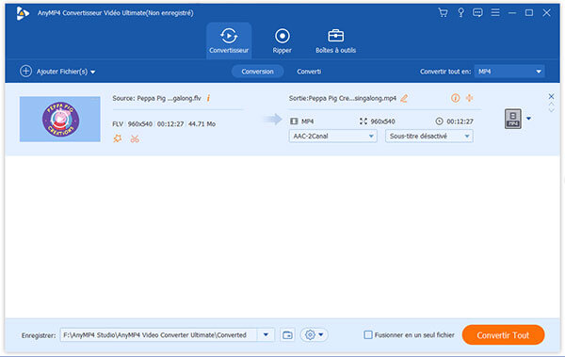Open the settings gear button
This screenshot has height=357, width=565.
(310, 335)
